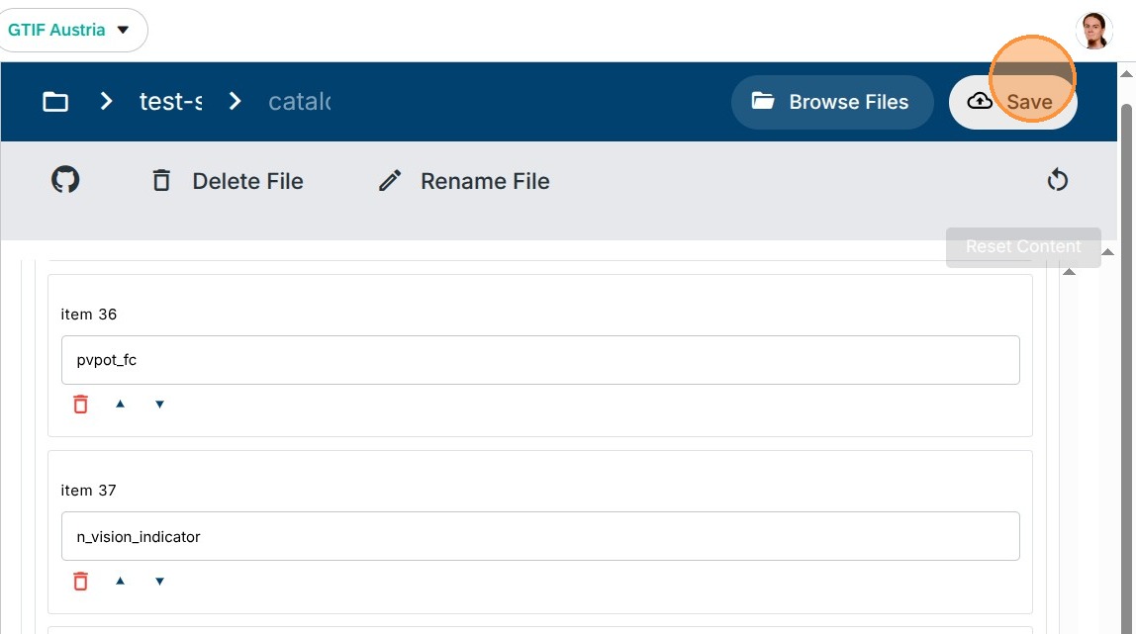1136x634 pixels.
Task: Click the catalog breadcrumb item
Action: (x=299, y=101)
